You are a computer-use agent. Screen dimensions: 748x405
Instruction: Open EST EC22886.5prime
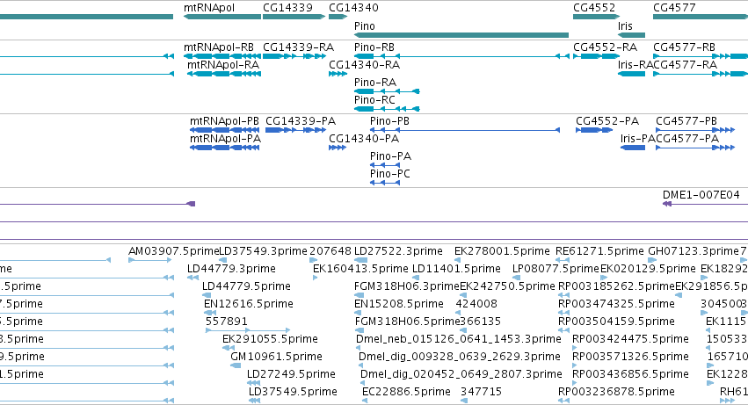coord(406,392)
